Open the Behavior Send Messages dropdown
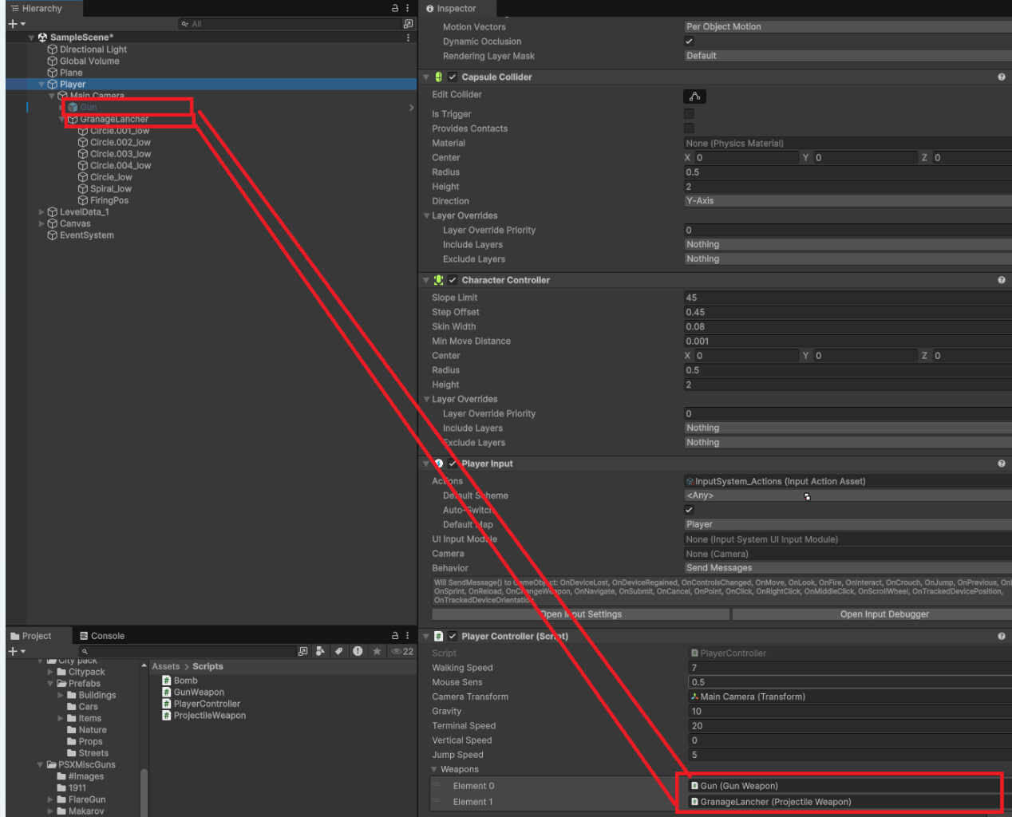Viewport: 1012px width, 817px height. click(x=848, y=568)
